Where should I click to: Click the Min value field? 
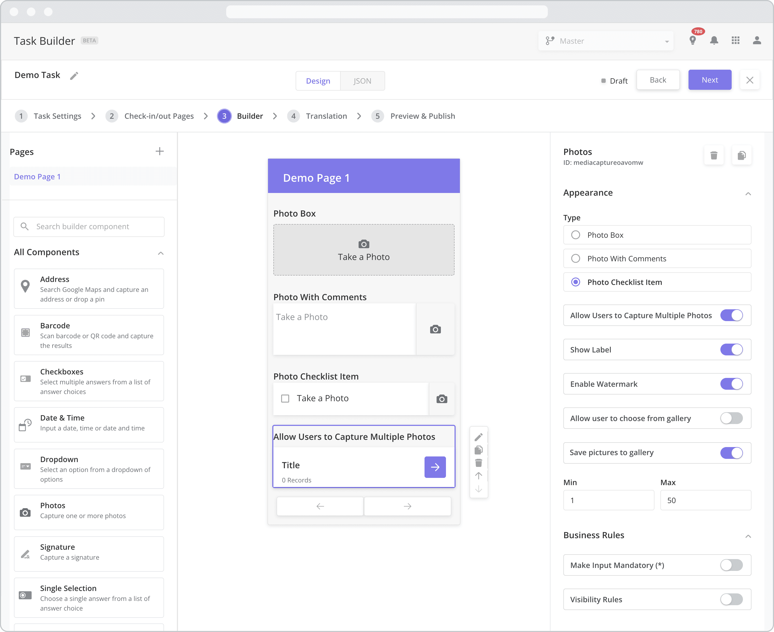point(608,500)
